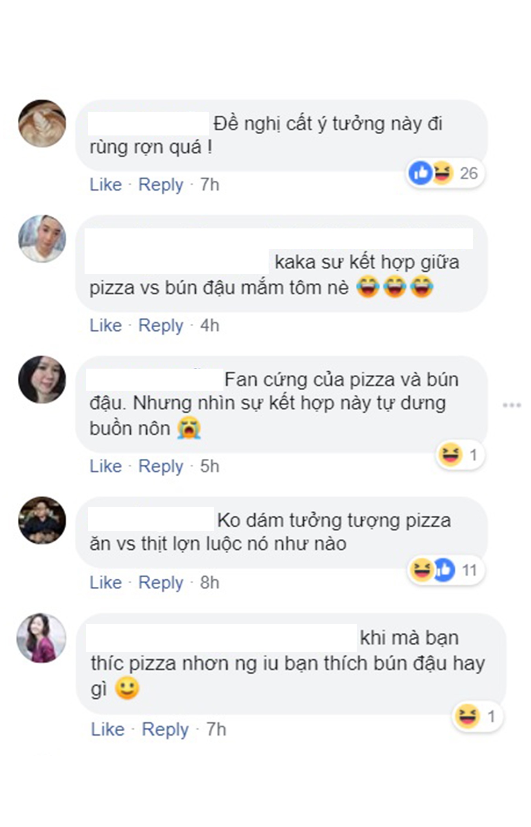531x827 pixels.
Task: Like the 'thịt lợn luộc' comment
Action: (x=106, y=582)
